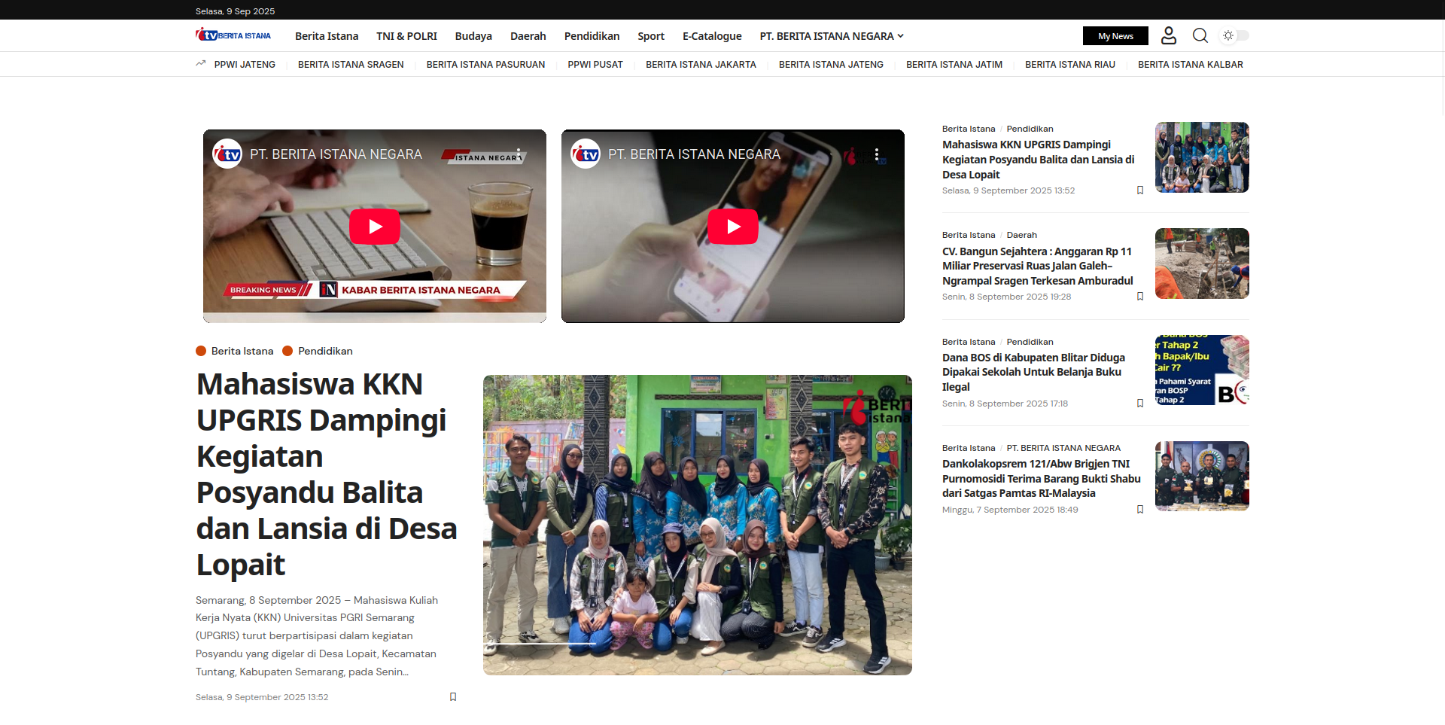Open thumbnail of Dana BOS article
The height and width of the screenshot is (725, 1445).
[1202, 370]
